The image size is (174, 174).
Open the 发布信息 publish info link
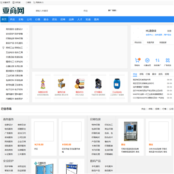[159, 35]
